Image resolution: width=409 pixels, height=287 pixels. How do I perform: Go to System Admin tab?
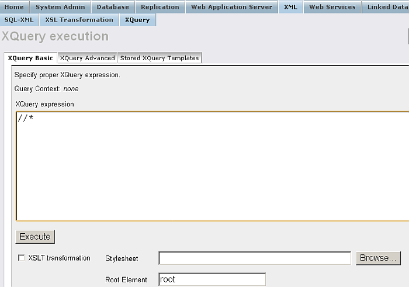coord(61,7)
